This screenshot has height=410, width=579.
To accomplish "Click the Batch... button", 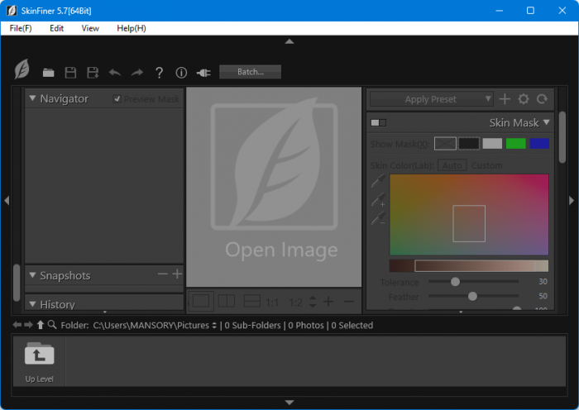I will point(250,72).
